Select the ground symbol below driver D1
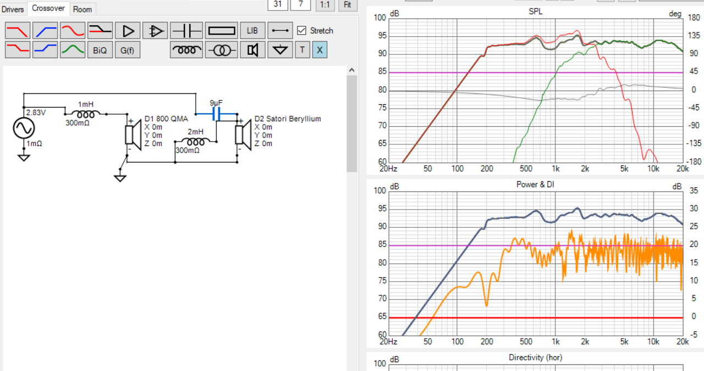704x371 pixels. click(120, 177)
